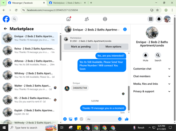Open the notifications bell in header
The height and width of the screenshot is (131, 176).
(159, 19)
